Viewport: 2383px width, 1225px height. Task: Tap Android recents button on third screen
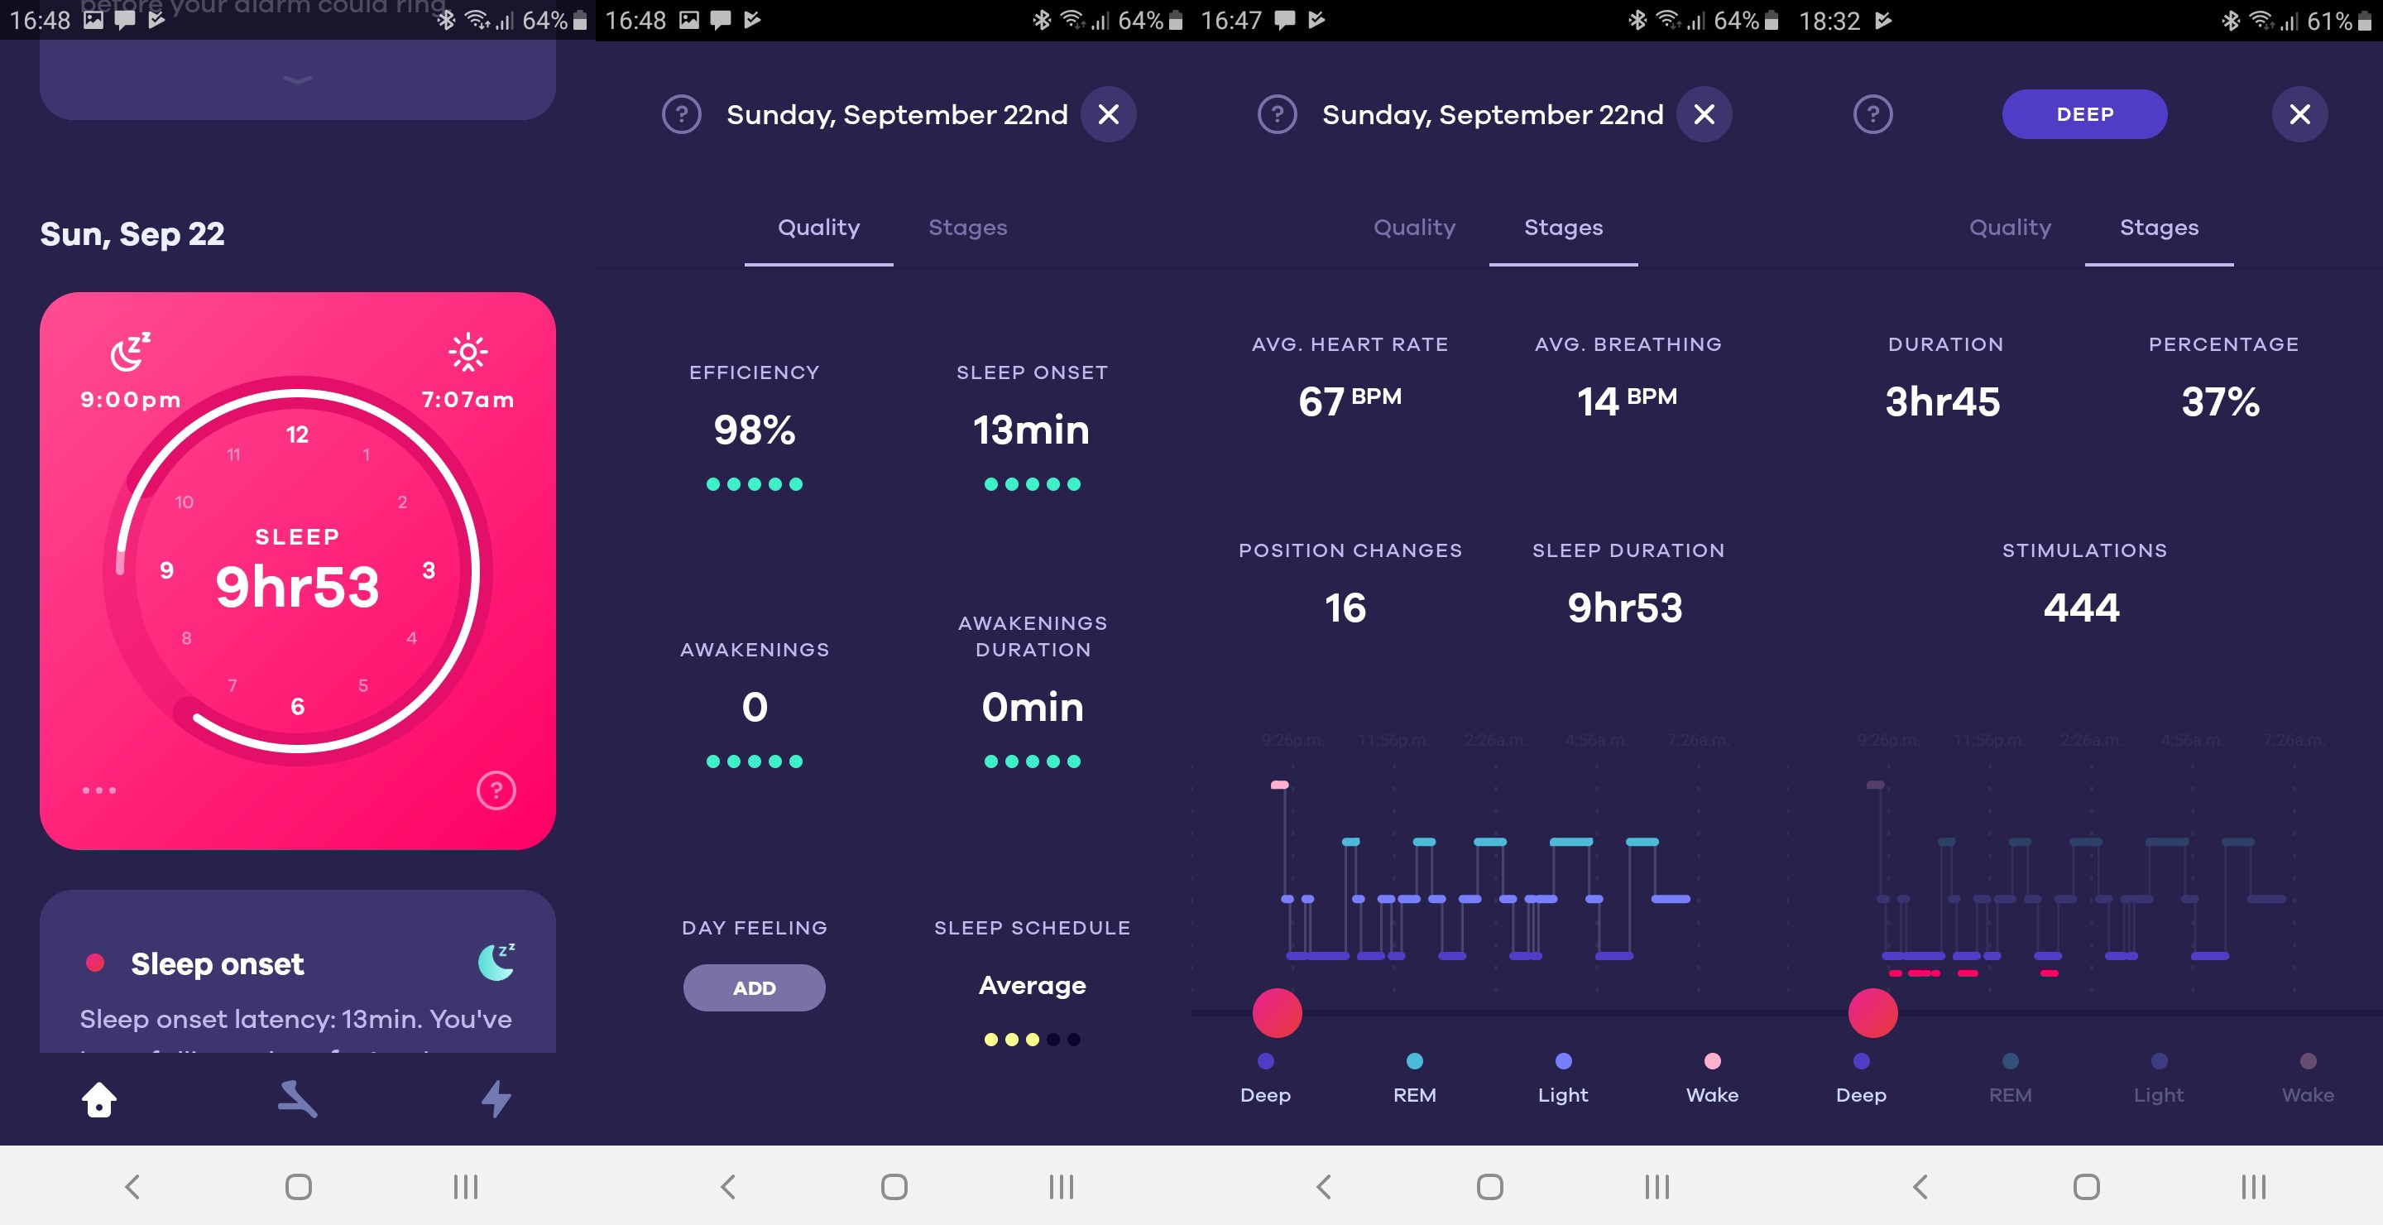(1657, 1187)
